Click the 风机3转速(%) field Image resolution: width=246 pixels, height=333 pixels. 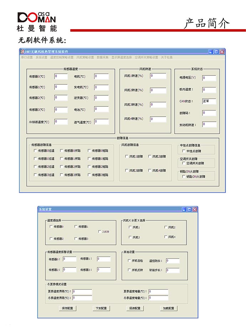[x=158, y=105]
